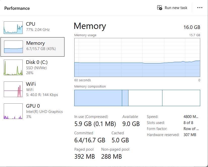Image resolution: width=208 pixels, height=167 pixels.
Task: Open the three-dots more options menu
Action: click(x=200, y=8)
